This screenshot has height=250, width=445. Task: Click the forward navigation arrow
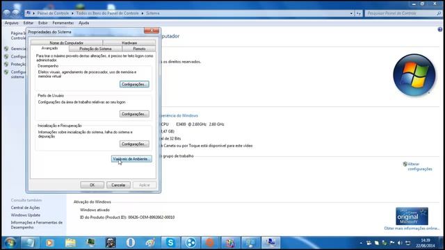click(x=16, y=13)
